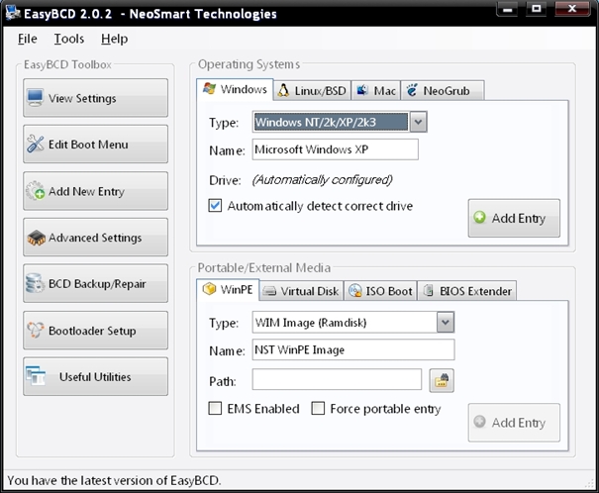The image size is (599, 493).
Task: Click the EasyBCD title bar app icon
Action: (x=13, y=13)
